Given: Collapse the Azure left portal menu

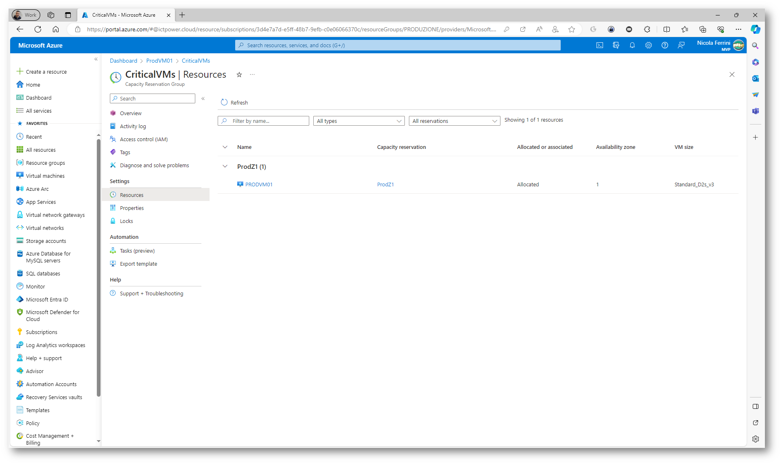Looking at the screenshot, I should (96, 59).
